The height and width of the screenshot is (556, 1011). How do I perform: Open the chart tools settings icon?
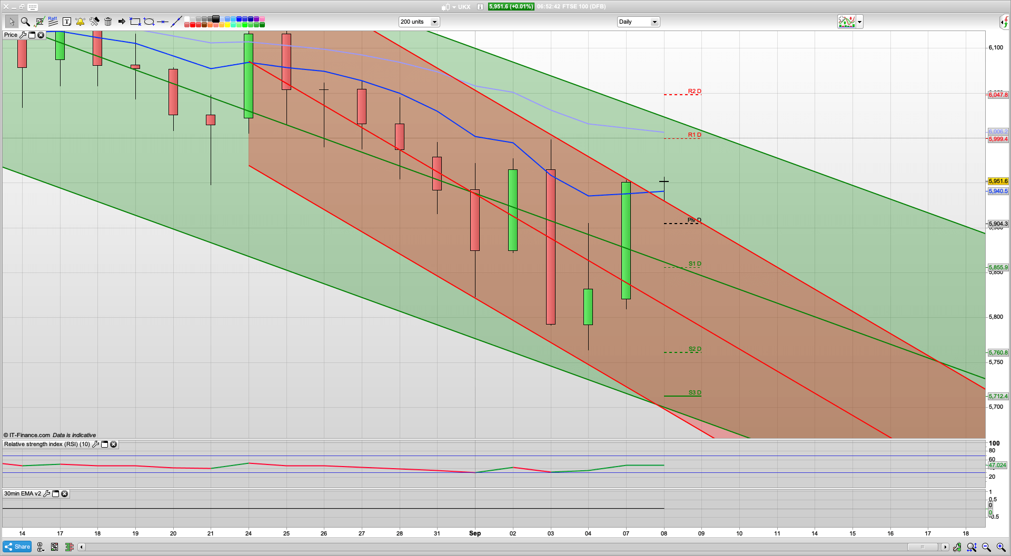click(x=94, y=22)
